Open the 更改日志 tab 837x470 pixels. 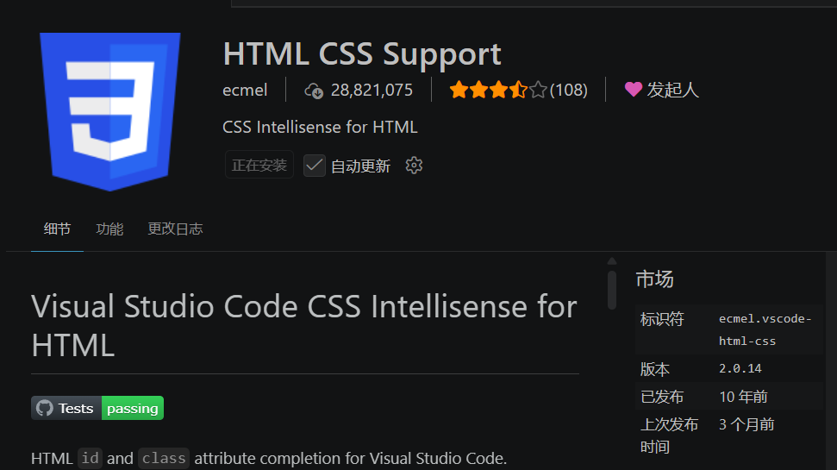[175, 229]
